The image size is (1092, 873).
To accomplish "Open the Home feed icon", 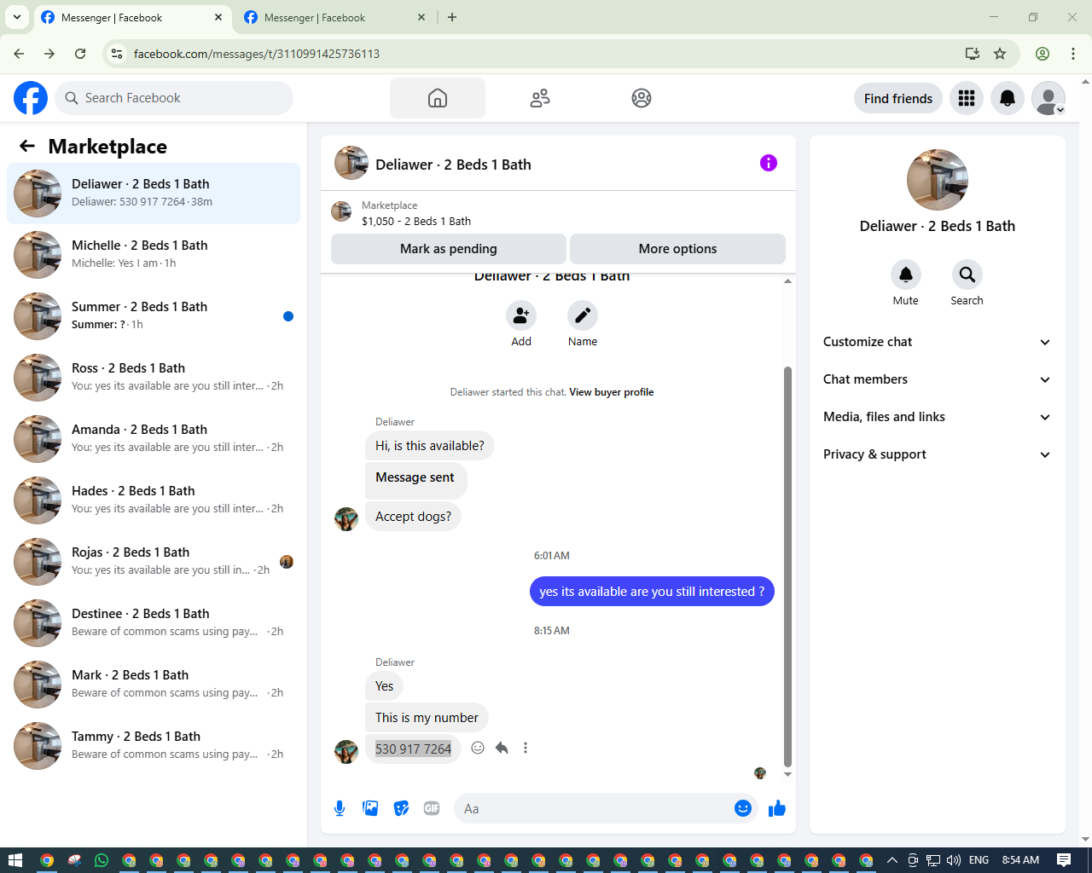I will click(x=438, y=98).
